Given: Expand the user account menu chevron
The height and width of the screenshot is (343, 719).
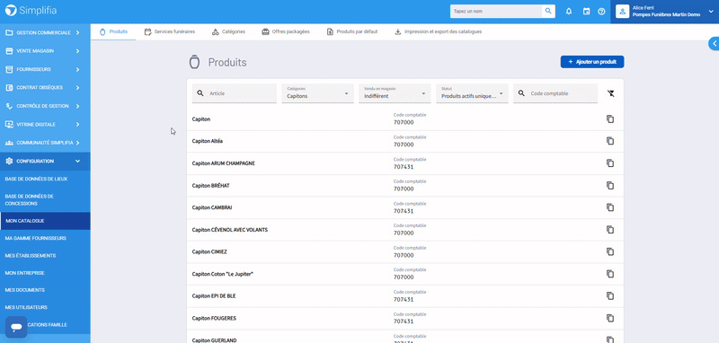Looking at the screenshot, I should [711, 12].
